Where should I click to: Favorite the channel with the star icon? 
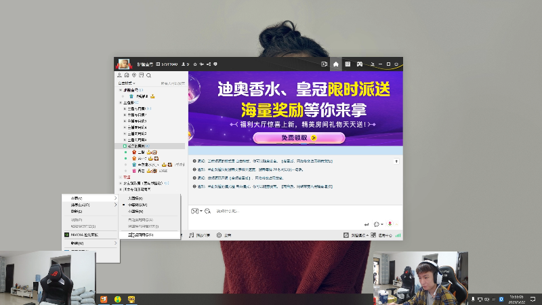[x=195, y=64]
